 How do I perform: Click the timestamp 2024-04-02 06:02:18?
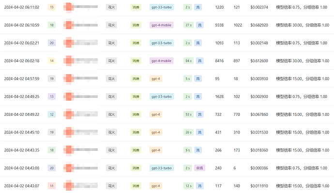point(22,61)
